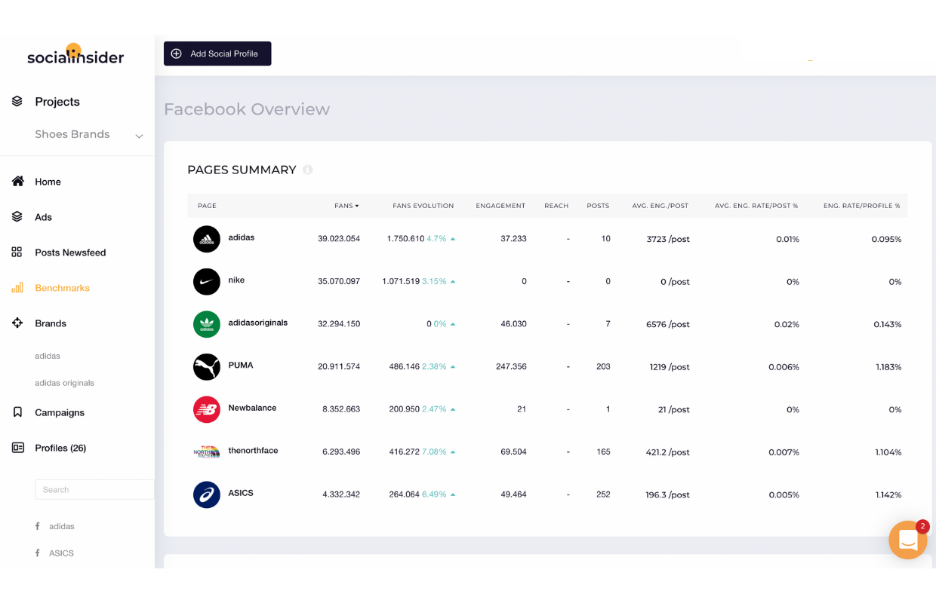The image size is (936, 603).
Task: Click the nike page name
Action: [x=236, y=280]
